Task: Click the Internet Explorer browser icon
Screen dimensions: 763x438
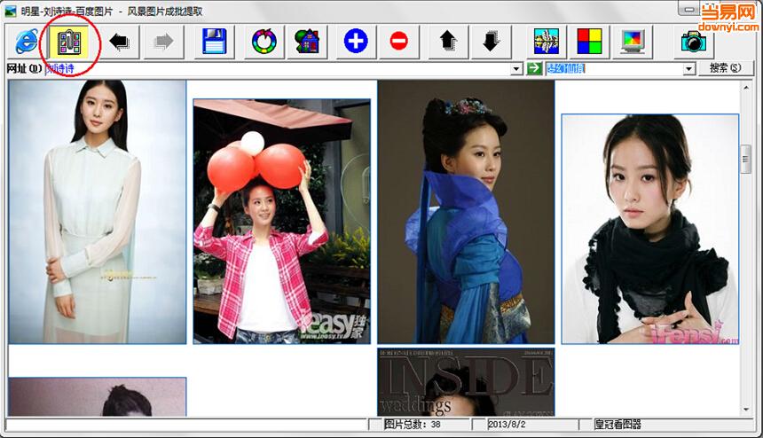Action: coord(26,42)
